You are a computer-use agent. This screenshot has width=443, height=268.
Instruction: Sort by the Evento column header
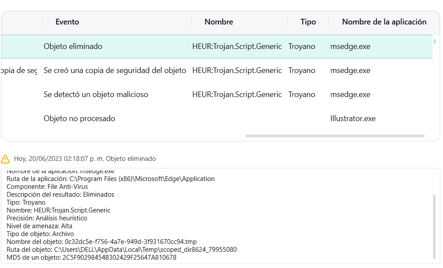coord(67,22)
